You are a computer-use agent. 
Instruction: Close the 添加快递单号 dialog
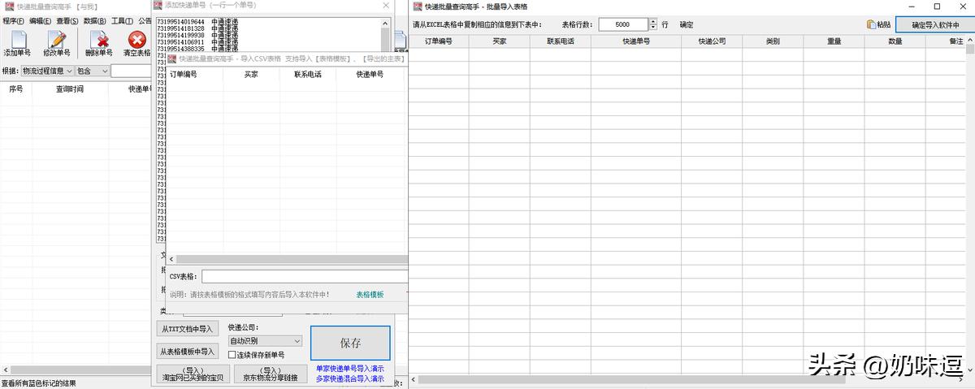point(385,5)
